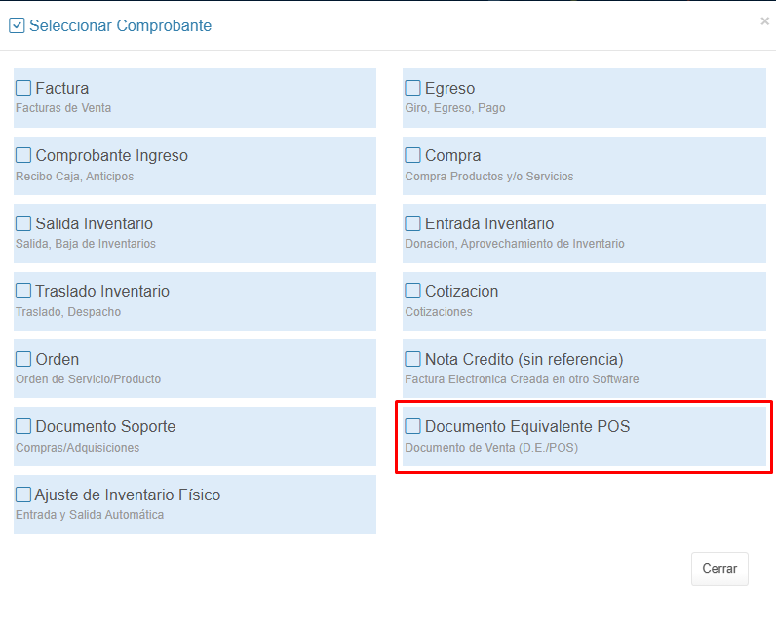
Task: Check the Factura checkbox
Action: [x=23, y=88]
